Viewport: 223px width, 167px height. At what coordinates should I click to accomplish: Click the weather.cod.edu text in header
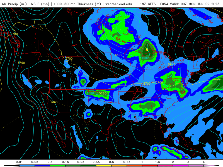click(x=118, y=4)
